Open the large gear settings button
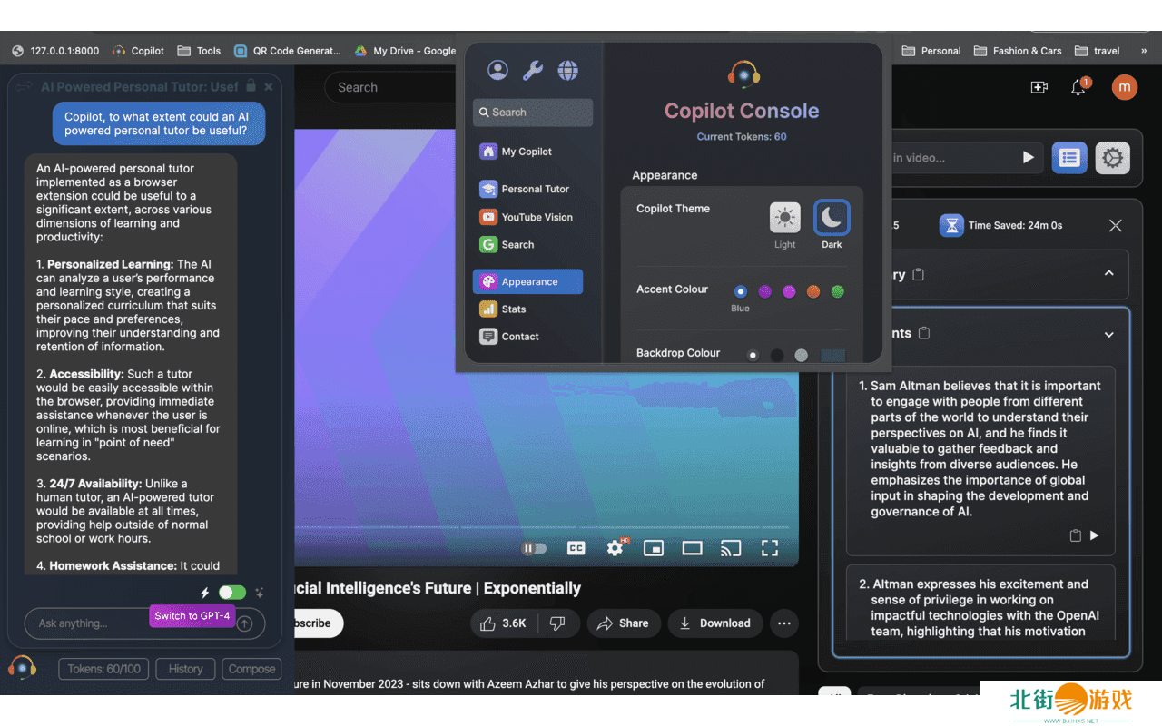 (x=1112, y=158)
